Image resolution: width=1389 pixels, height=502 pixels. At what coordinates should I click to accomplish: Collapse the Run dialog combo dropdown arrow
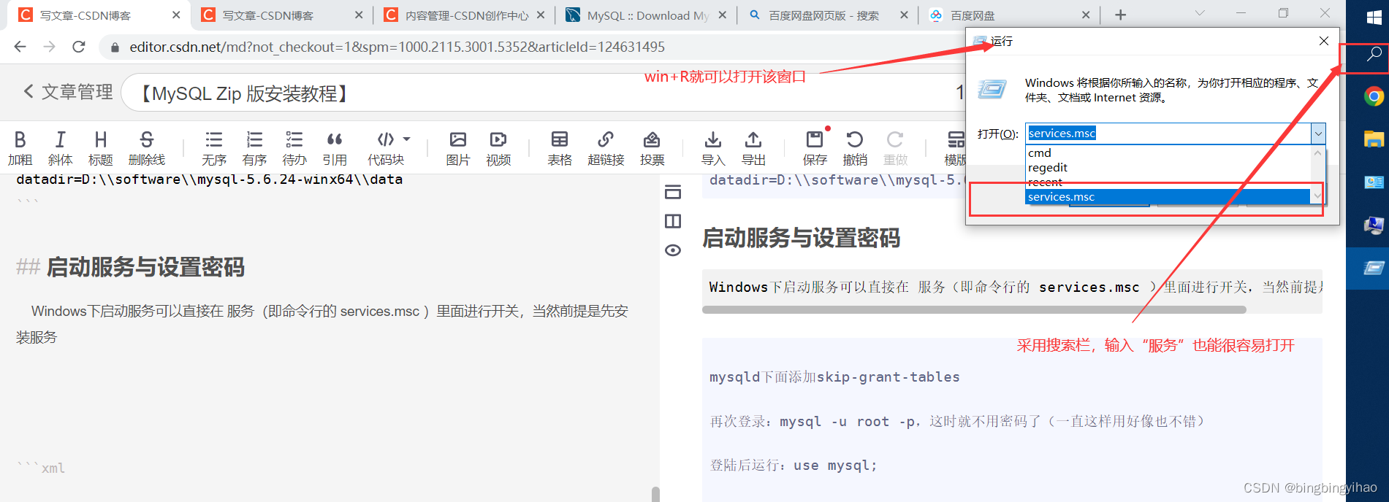[1318, 134]
